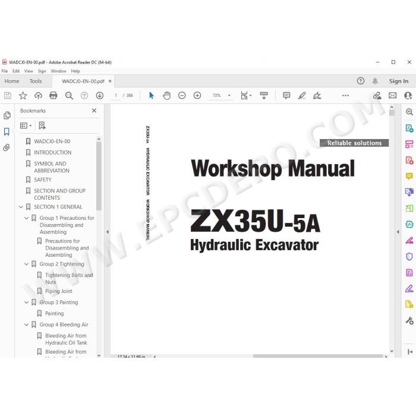Viewport: 416px width, 416px height.
Task: Open SYMBOL AND ABBREVIATION bookmark
Action: coord(52,167)
